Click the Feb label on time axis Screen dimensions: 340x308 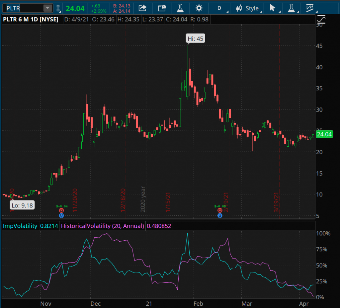[x=198, y=304]
